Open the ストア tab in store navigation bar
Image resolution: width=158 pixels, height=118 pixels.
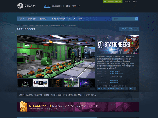click(21, 19)
